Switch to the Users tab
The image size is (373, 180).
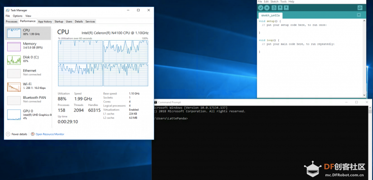69,22
